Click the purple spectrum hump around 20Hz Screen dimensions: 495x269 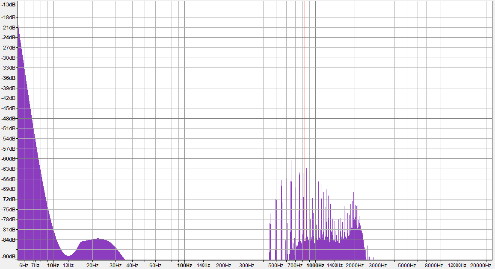click(96, 249)
